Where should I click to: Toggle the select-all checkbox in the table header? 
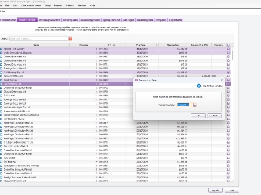pos(228,45)
